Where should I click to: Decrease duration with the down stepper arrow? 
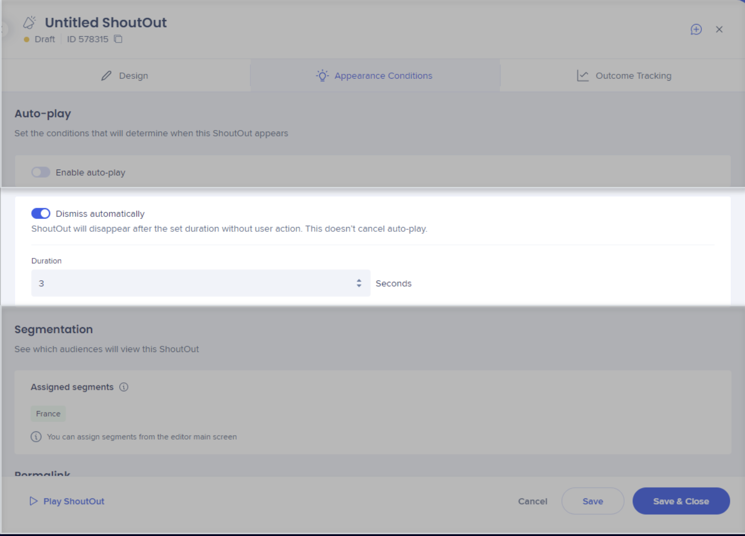click(x=359, y=286)
